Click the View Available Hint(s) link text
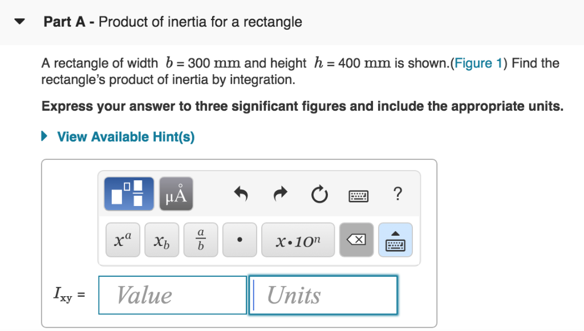Screen dimensions: 584x331 coord(125,136)
